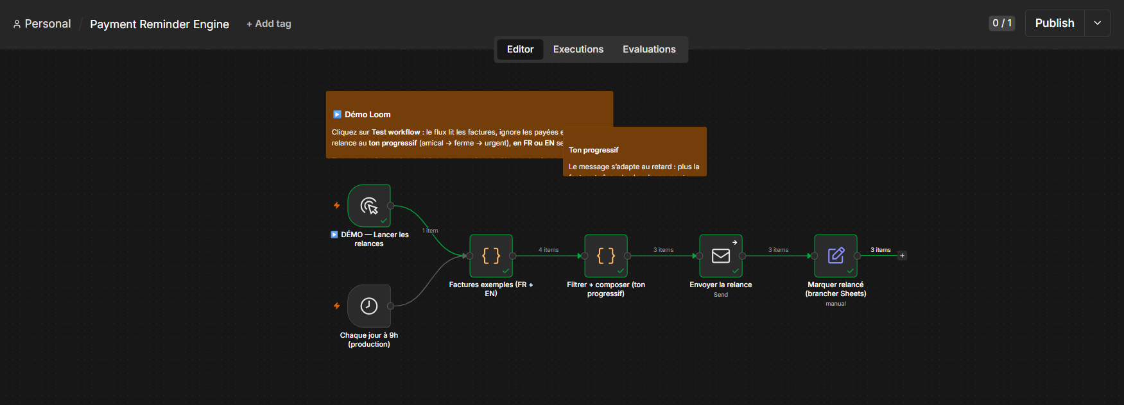Open the Factures exemples code node

tap(491, 256)
